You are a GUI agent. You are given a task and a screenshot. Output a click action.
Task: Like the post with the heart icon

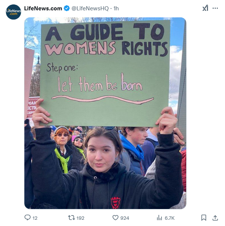coord(115,218)
